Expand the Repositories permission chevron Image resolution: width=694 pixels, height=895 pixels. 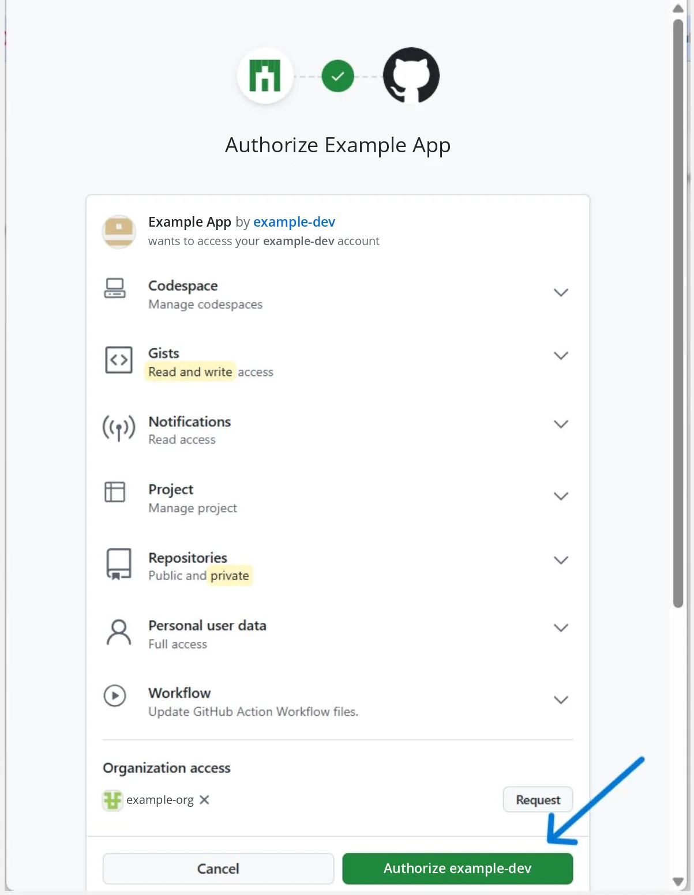point(561,560)
